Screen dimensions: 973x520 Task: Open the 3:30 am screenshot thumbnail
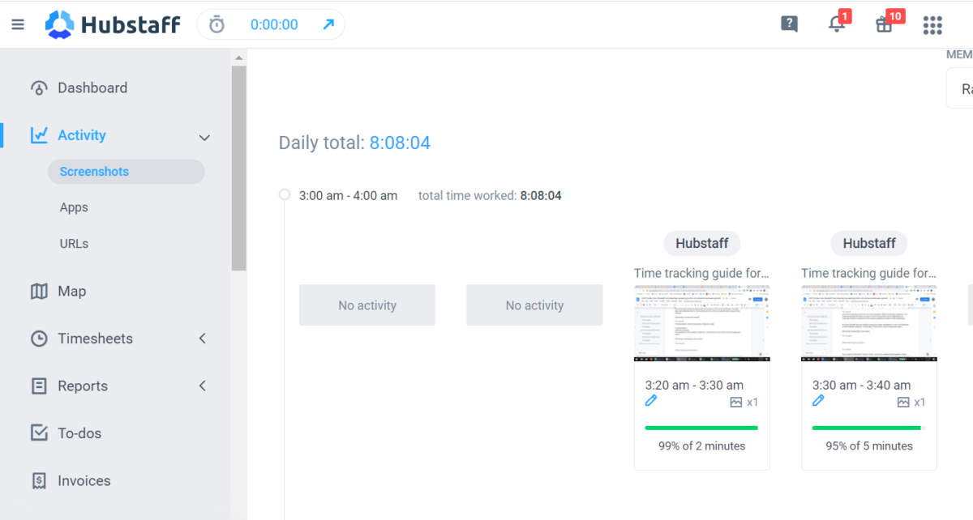click(868, 322)
